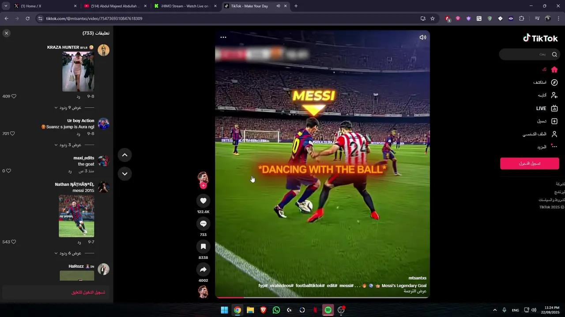565x317 pixels.
Task: Open File Explorer from the taskbar
Action: pyautogui.click(x=250, y=310)
